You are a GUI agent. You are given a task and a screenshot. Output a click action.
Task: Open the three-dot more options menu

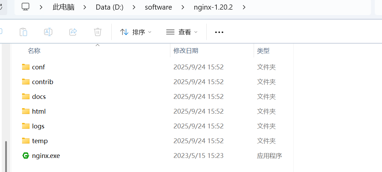click(219, 32)
